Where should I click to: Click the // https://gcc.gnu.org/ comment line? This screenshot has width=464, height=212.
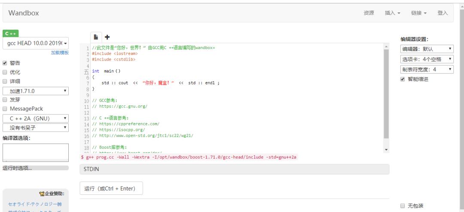pos(119,106)
